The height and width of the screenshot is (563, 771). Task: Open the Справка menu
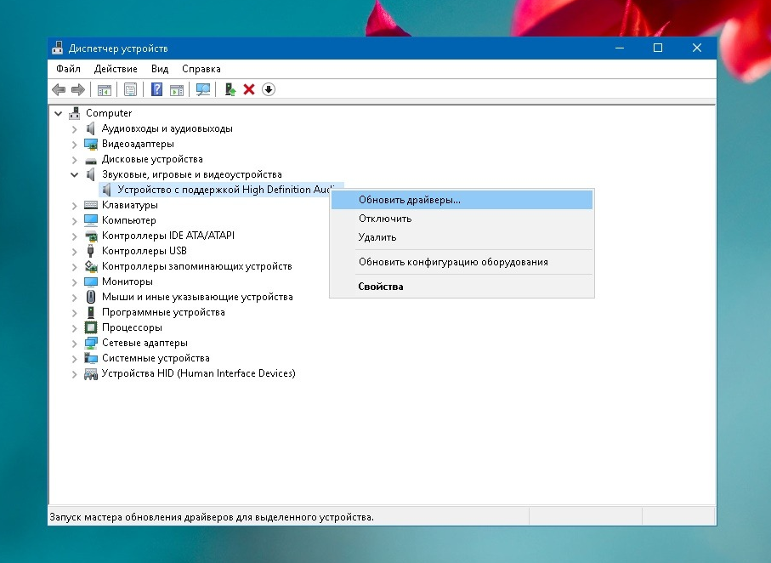(201, 69)
